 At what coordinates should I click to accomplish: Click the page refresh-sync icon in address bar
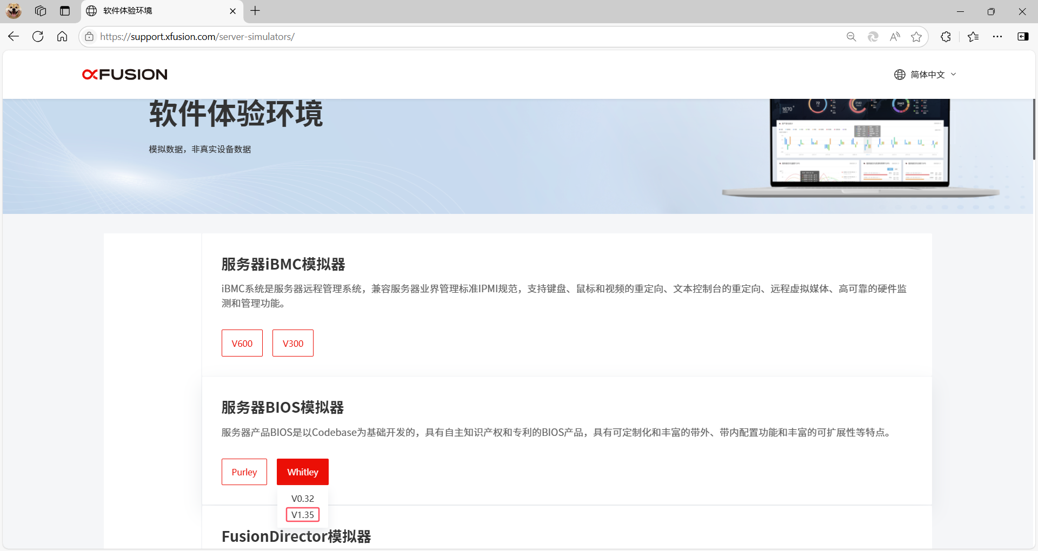[873, 36]
